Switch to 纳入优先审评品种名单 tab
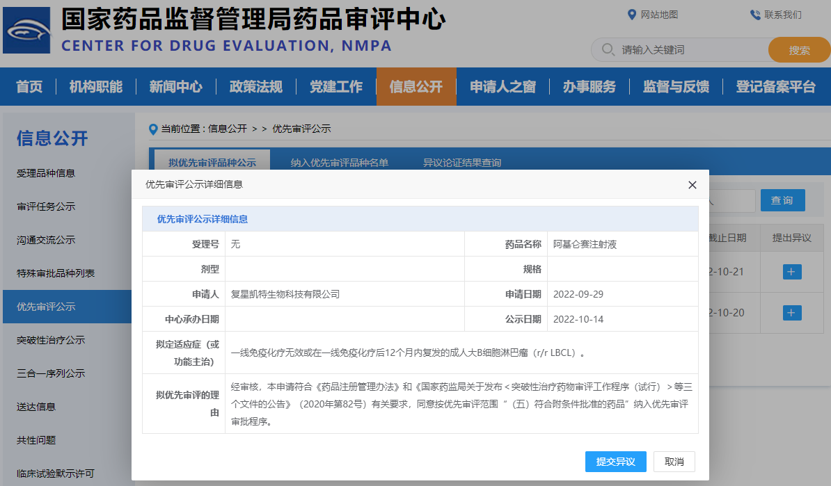Image resolution: width=831 pixels, height=486 pixels. [339, 163]
